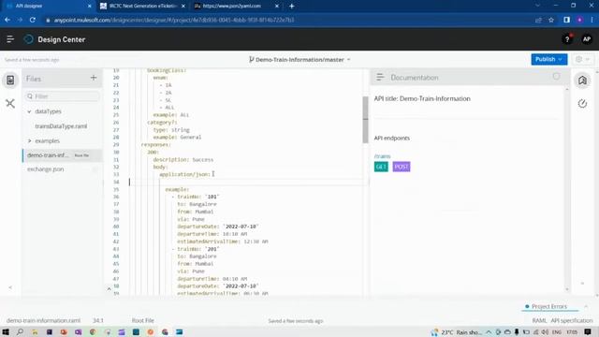Expand the Project Errors panel
Image resolution: width=599 pixels, height=337 pixels.
click(x=586, y=306)
